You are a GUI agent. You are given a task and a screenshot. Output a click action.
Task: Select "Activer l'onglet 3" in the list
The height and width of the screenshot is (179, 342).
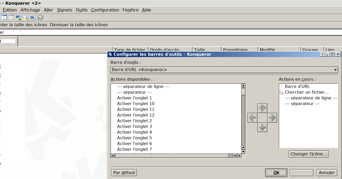135,126
